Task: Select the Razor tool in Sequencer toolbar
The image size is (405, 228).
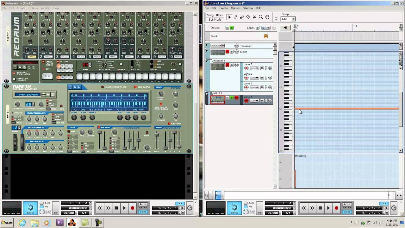Action: click(248, 17)
